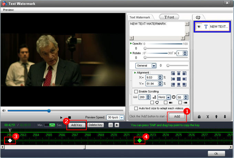Align watermark to top center
The height and width of the screenshot is (158, 234).
(179, 74)
